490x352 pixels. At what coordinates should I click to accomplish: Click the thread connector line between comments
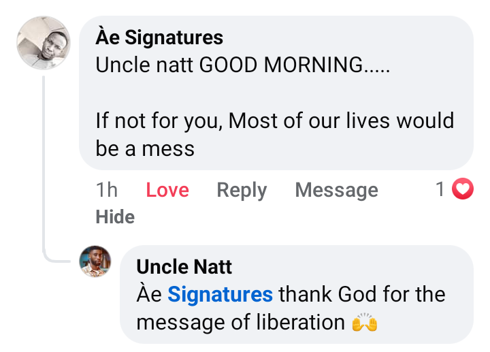(45, 170)
